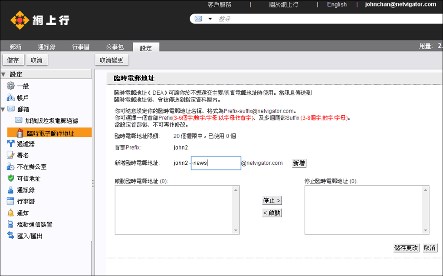The image size is (443, 276).
Task: Open 流動通信裝置 text in sidebar
Action: tap(35, 225)
